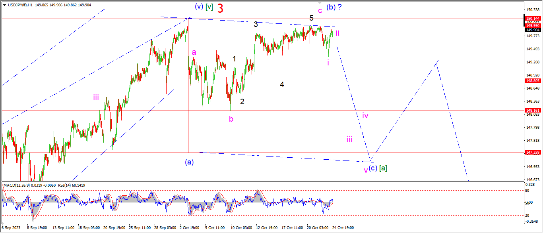
Task: Click the black 4 wave label
Action: click(282, 84)
